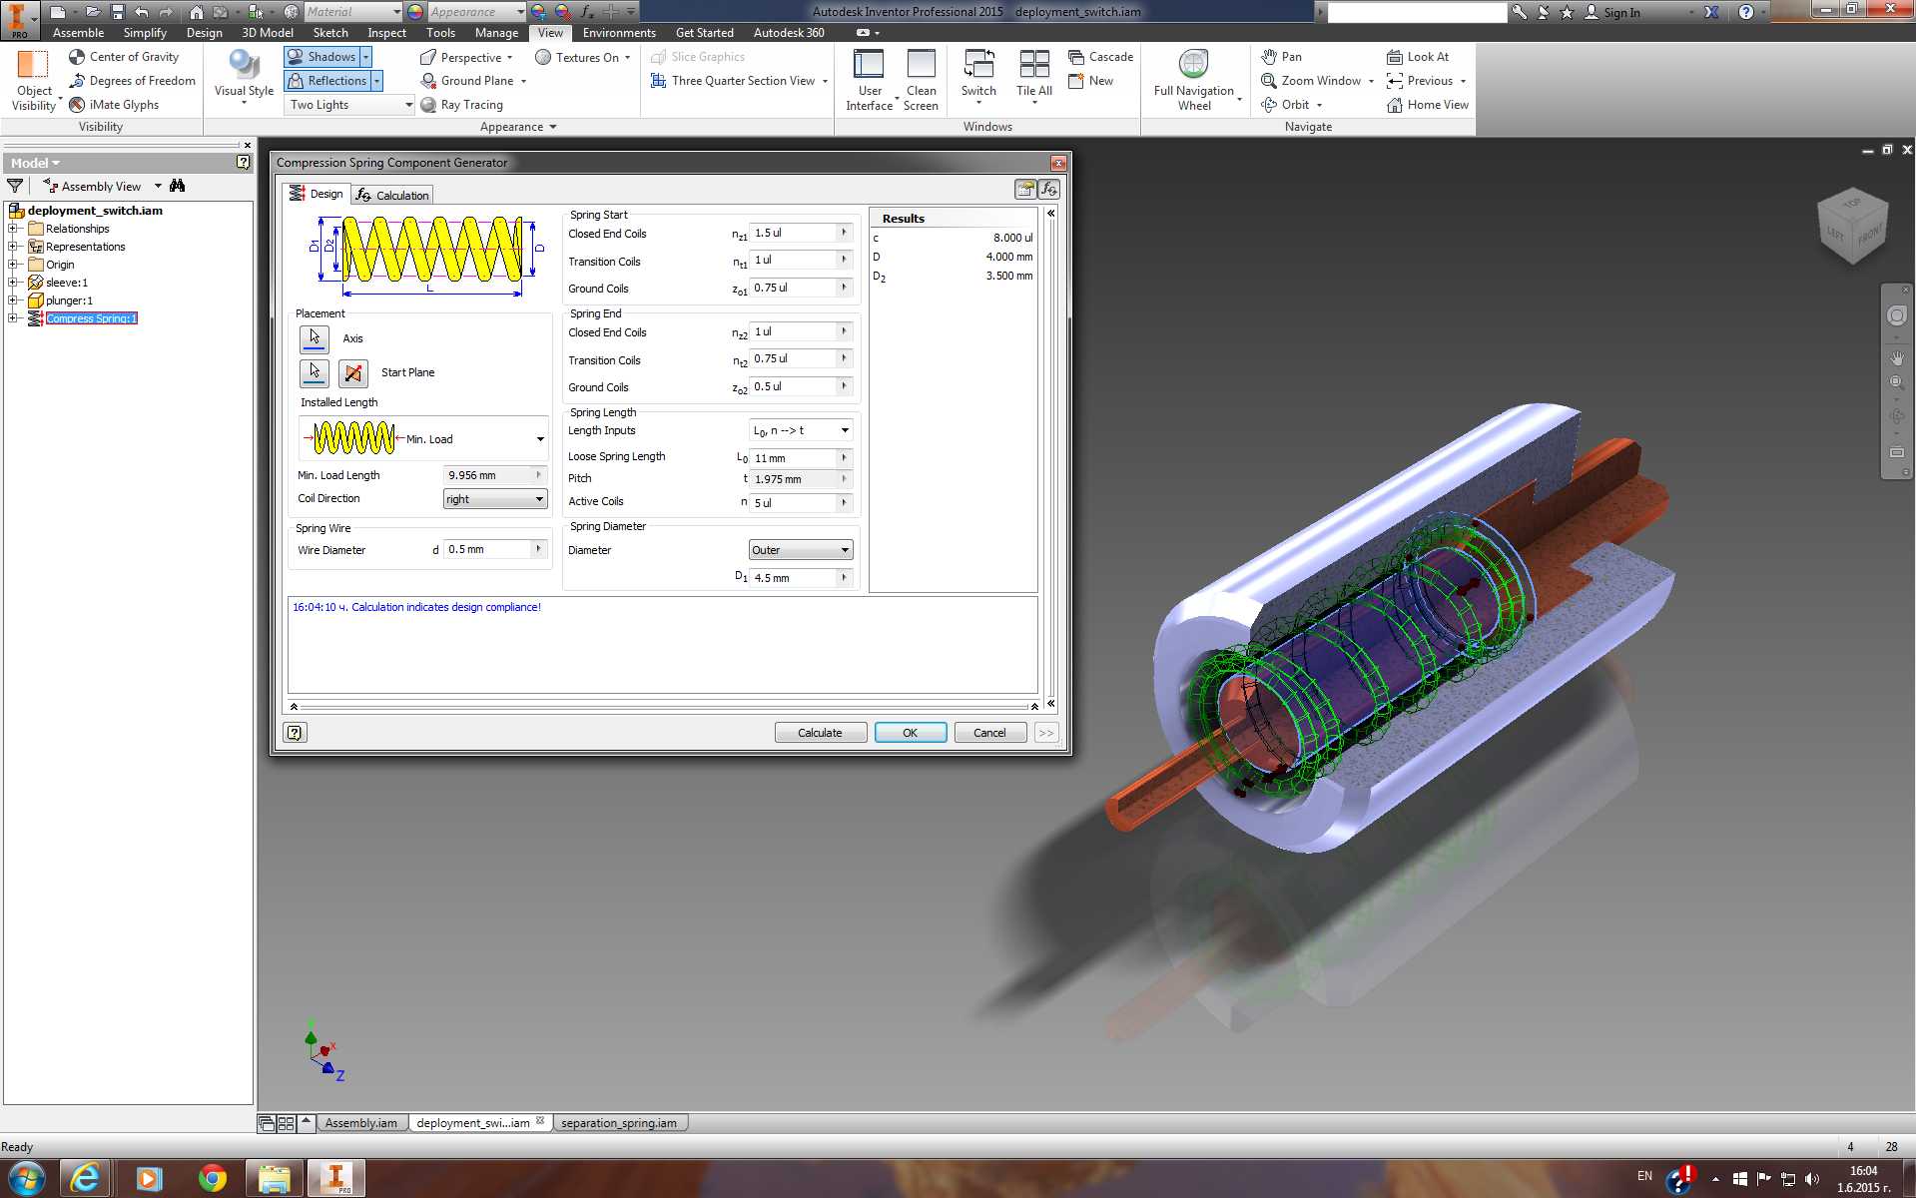The height and width of the screenshot is (1198, 1916).
Task: Select the Full Navigation Wheel icon
Action: click(1193, 64)
